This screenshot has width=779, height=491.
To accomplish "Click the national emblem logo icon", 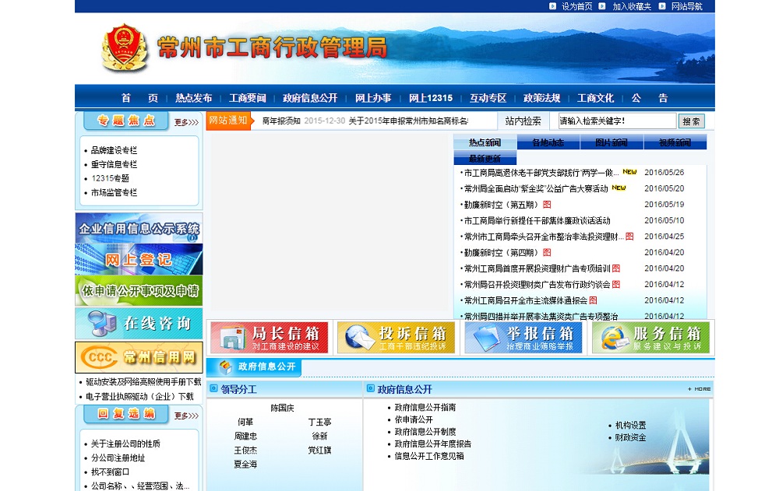I will click(125, 47).
